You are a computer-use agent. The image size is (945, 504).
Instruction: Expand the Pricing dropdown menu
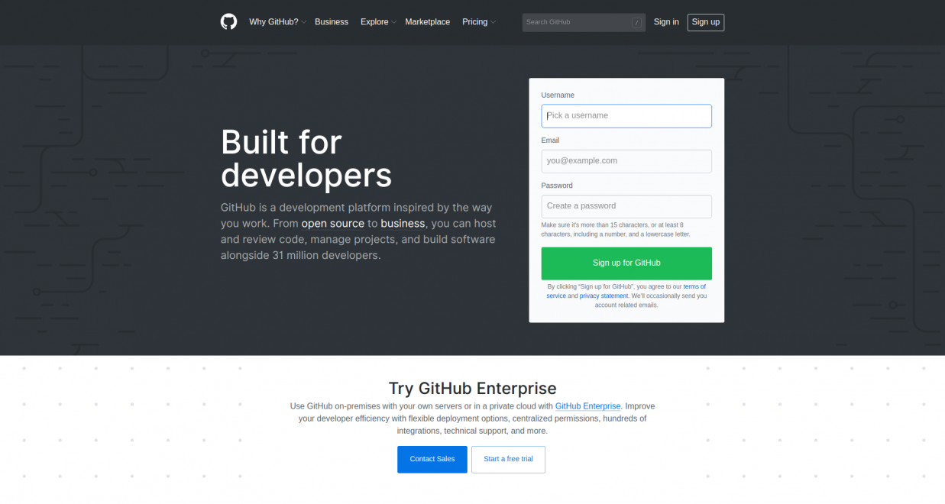(x=479, y=22)
